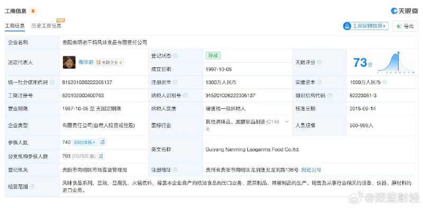Click 附近公司 link

point(311,170)
